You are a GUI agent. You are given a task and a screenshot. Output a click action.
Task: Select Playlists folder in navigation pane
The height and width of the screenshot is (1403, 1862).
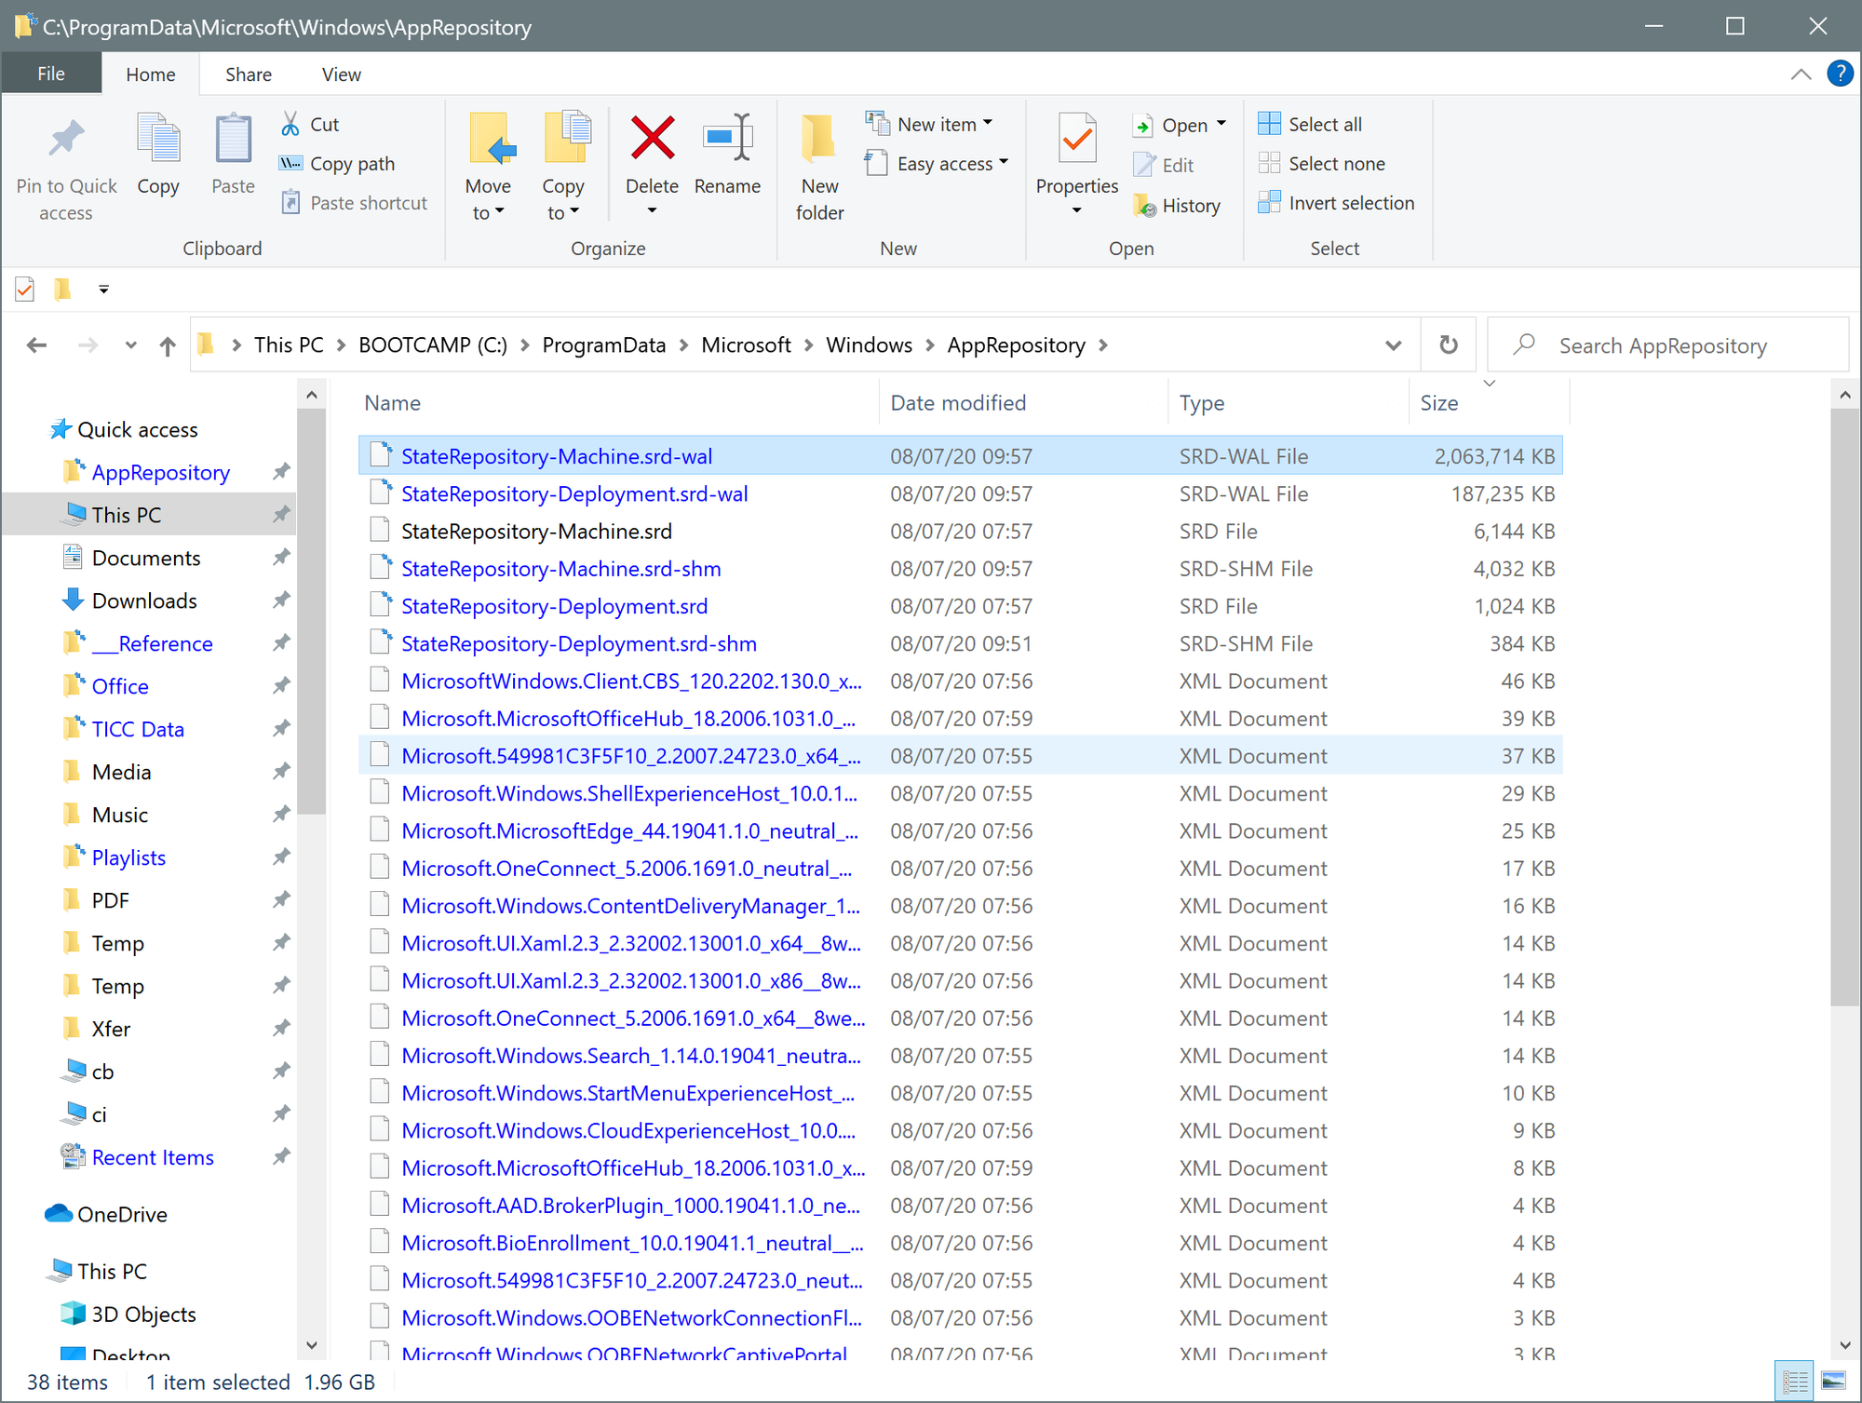coord(128,857)
